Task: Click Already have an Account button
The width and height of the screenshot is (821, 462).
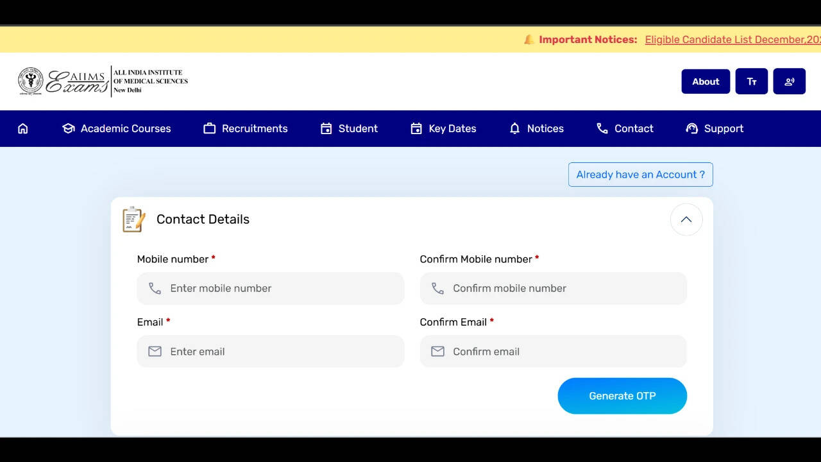Action: pos(641,175)
